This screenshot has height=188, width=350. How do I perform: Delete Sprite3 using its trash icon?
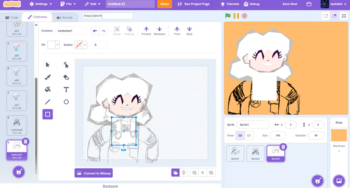[283, 147]
